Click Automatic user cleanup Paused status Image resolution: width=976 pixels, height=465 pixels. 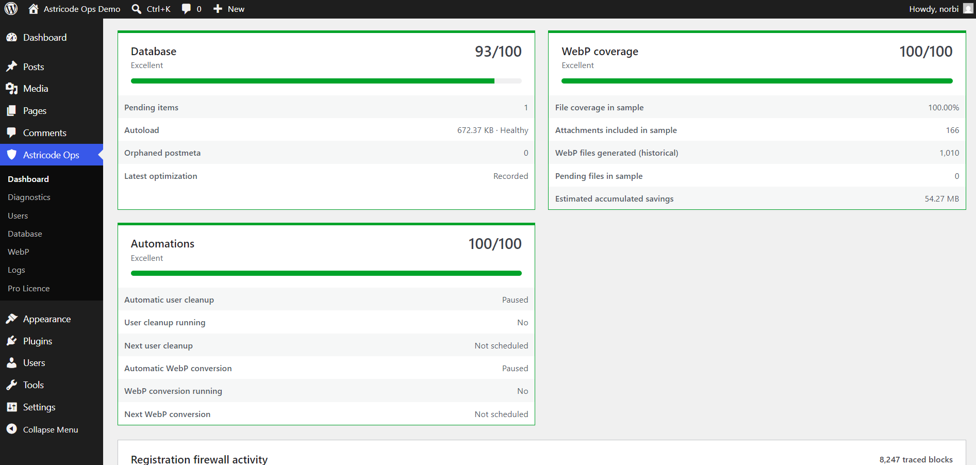coord(515,300)
